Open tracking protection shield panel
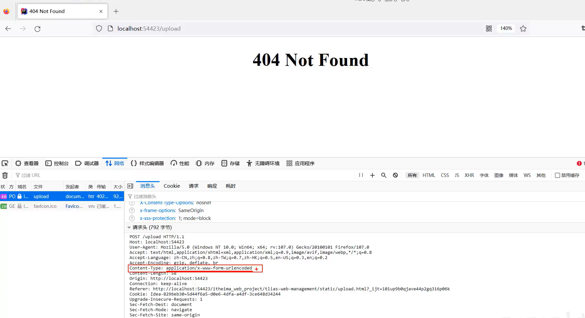This screenshot has width=585, height=318. [x=99, y=29]
